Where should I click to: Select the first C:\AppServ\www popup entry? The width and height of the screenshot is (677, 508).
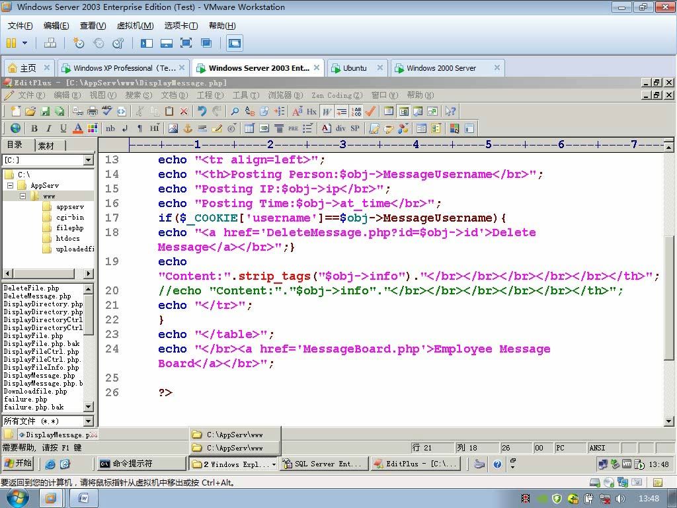[x=235, y=435]
